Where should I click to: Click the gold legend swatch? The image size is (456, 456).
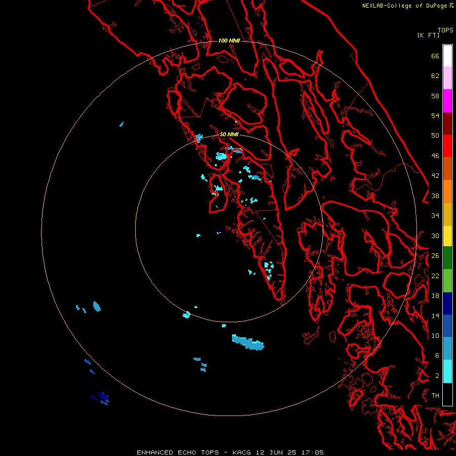(x=447, y=214)
